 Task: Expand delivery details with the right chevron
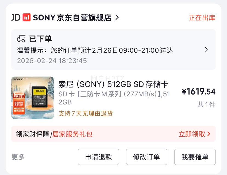(x=206, y=50)
